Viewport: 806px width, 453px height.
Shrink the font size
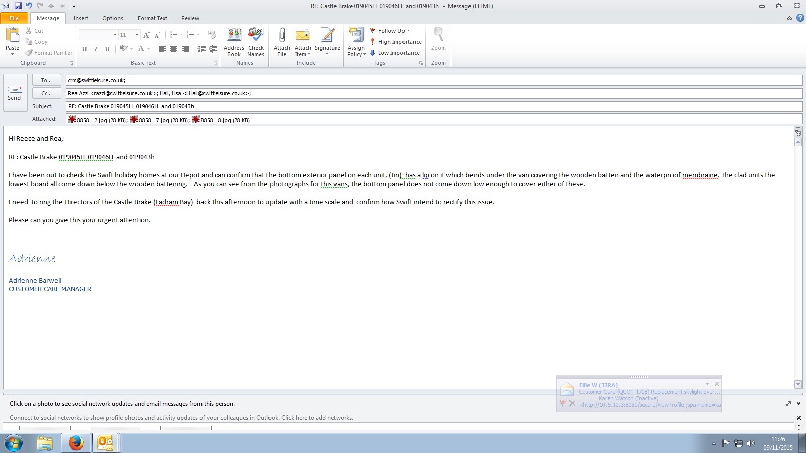(x=158, y=35)
